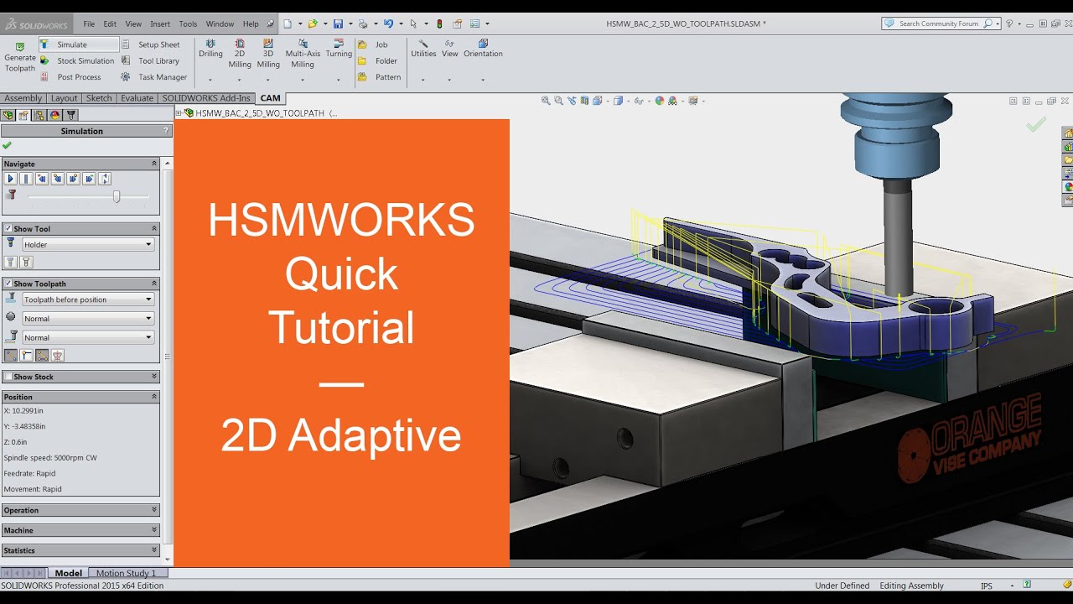Screen dimensions: 1073x604
Task: Click the Undo icon in the toolbar
Action: coord(388,23)
